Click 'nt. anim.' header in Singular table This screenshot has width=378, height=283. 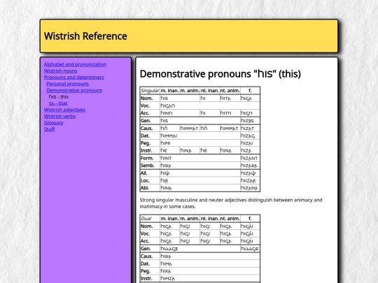coord(230,91)
